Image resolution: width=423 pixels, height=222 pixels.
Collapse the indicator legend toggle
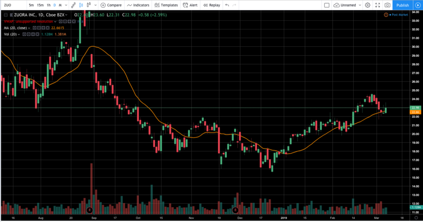5,15
